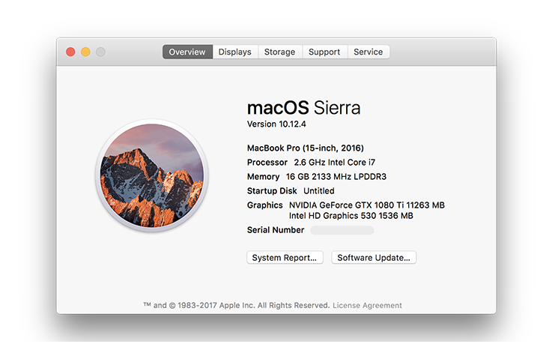Minimize window with the yellow button

point(85,52)
